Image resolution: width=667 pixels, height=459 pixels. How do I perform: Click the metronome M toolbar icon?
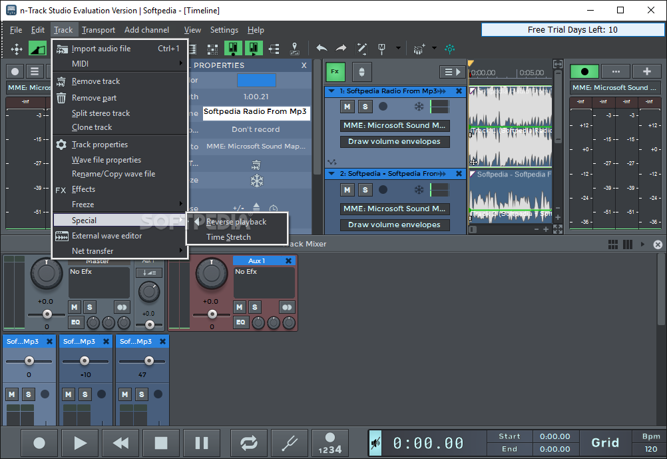pyautogui.click(x=381, y=49)
